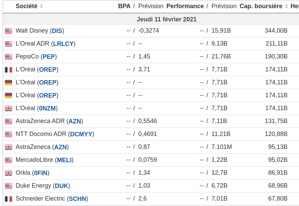Click the UK flag beside Orkla
Screen dimensions: 299x206
[x=9, y=173]
